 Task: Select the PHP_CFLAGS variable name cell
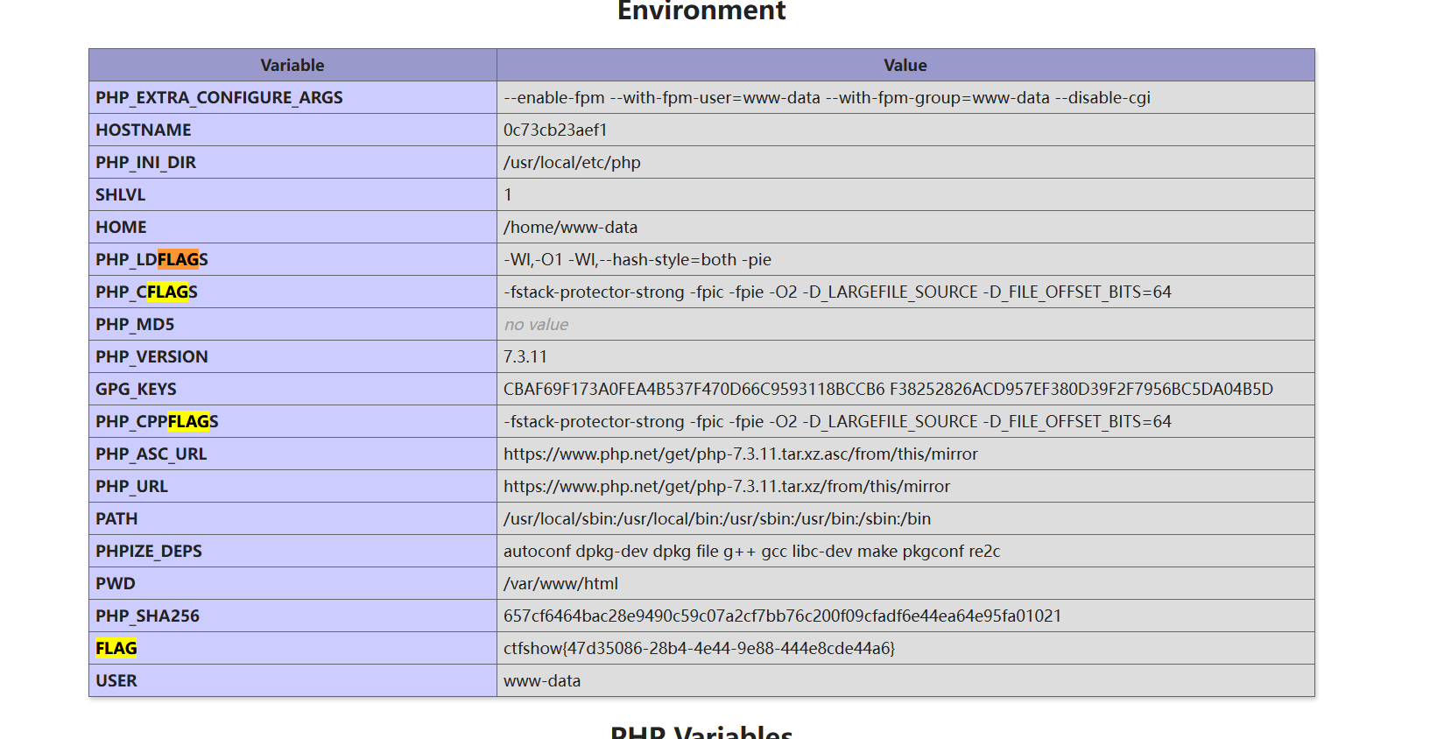point(146,292)
